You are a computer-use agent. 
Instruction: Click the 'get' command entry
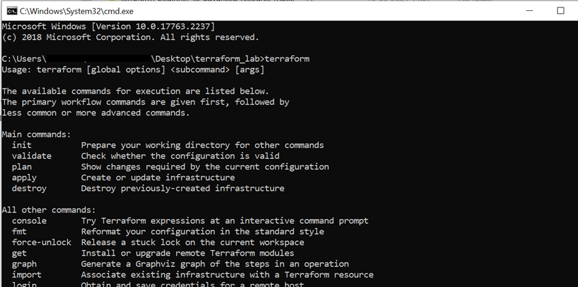[x=19, y=253]
